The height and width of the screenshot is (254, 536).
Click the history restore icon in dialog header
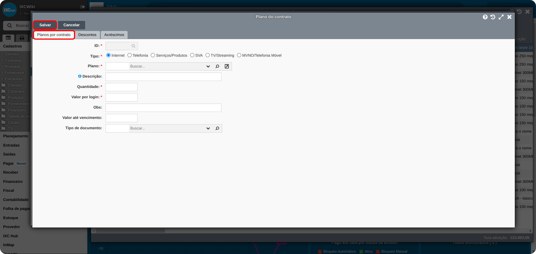(493, 17)
